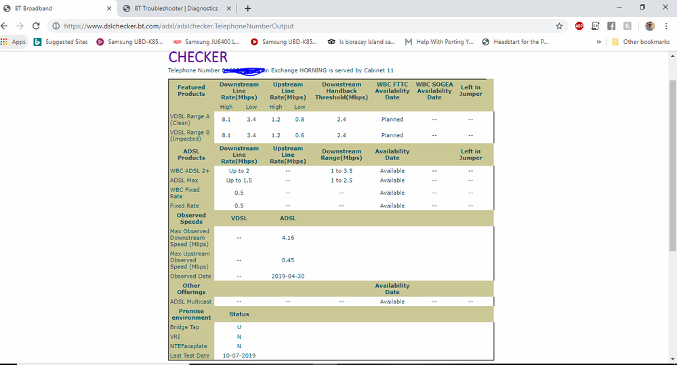Image resolution: width=677 pixels, height=365 pixels.
Task: Open the Chrome three-dot menu
Action: point(668,26)
